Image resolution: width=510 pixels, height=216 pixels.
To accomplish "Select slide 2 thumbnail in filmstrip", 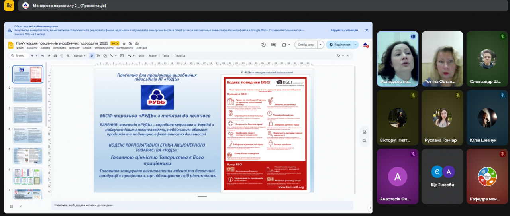I will point(27,94).
